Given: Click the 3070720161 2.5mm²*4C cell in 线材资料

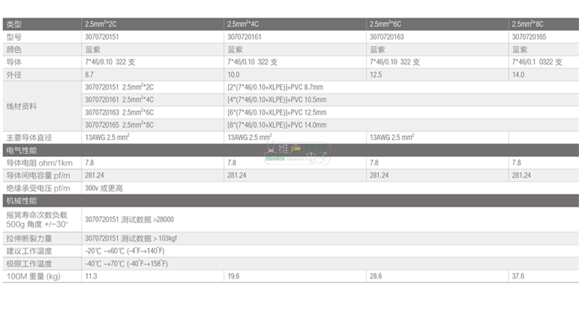Looking at the screenshot, I should (x=119, y=100).
